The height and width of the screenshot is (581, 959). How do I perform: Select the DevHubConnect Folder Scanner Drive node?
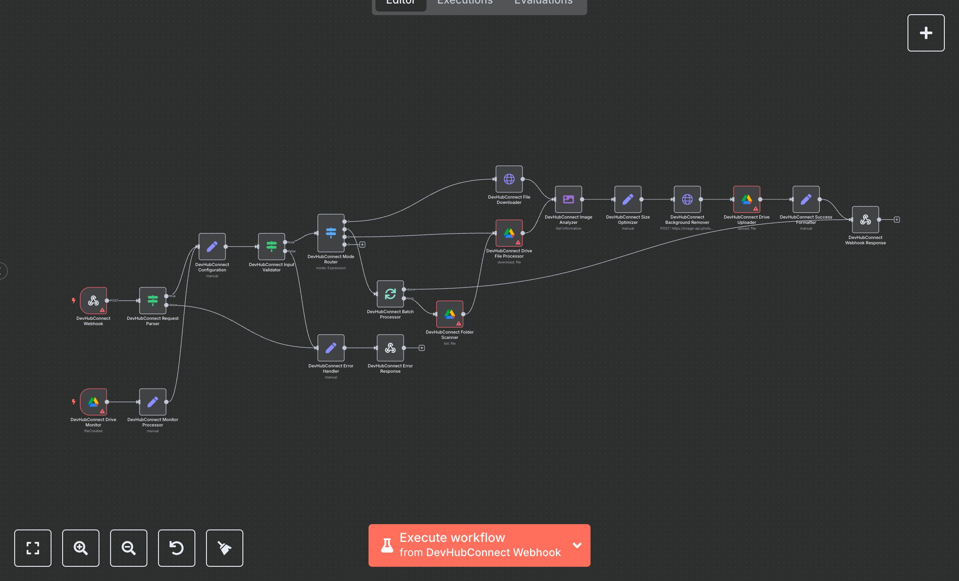click(449, 314)
